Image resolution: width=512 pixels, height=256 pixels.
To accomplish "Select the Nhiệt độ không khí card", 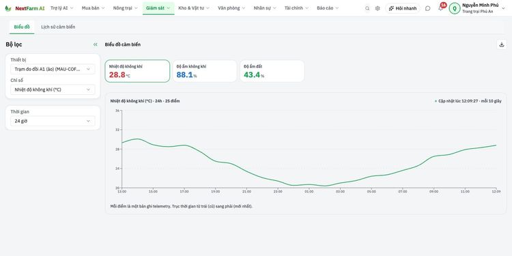I will [x=137, y=71].
